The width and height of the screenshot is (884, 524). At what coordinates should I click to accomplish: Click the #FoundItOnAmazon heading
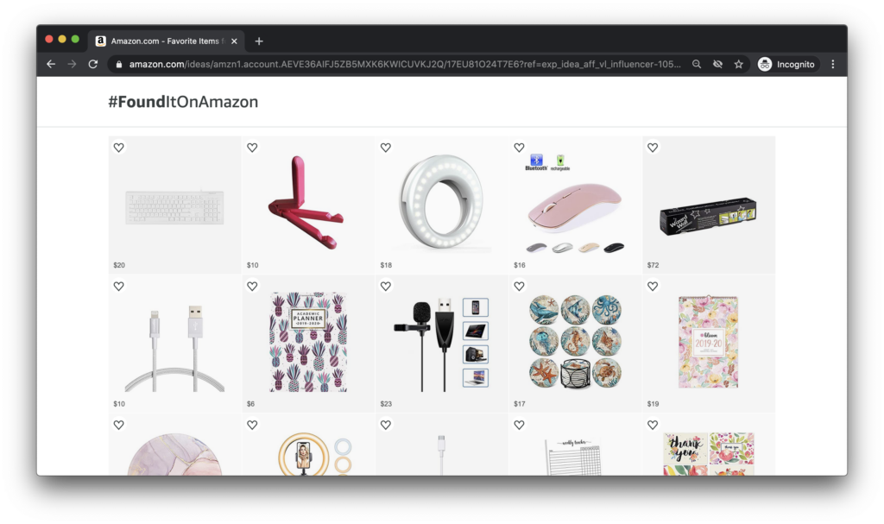[183, 102]
